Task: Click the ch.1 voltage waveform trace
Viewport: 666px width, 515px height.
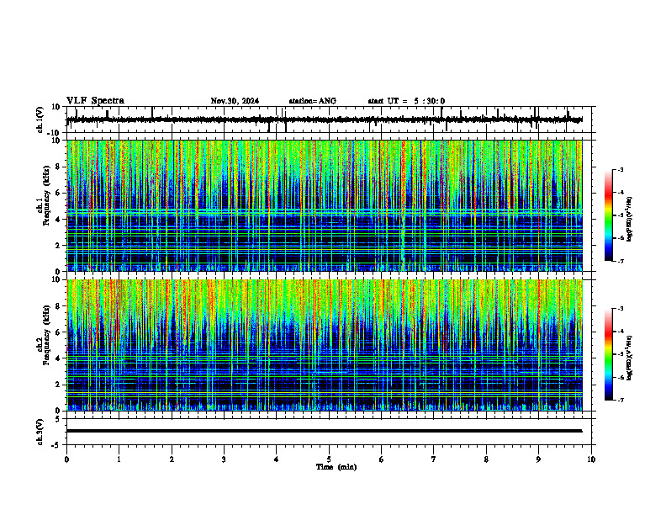Action: pos(325,119)
